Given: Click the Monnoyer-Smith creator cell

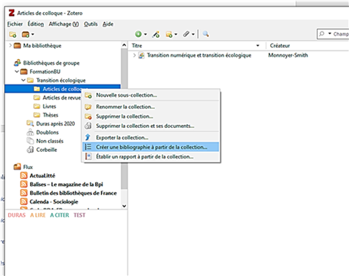Looking at the screenshot, I should point(288,55).
